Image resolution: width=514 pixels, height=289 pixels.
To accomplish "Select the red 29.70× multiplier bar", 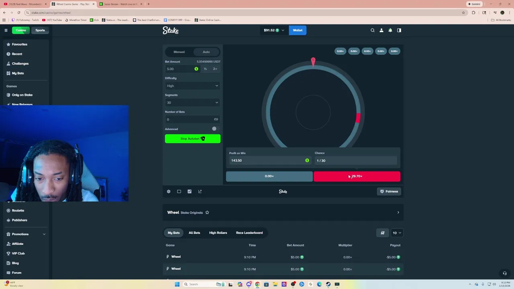I will 357,176.
